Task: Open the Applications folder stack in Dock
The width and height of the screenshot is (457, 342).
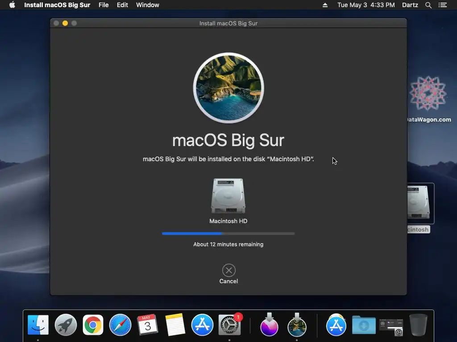Action: pyautogui.click(x=336, y=325)
